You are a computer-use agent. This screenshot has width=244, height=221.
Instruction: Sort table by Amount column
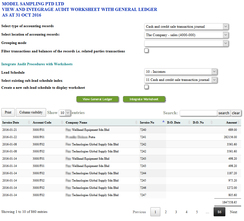coord(231,122)
